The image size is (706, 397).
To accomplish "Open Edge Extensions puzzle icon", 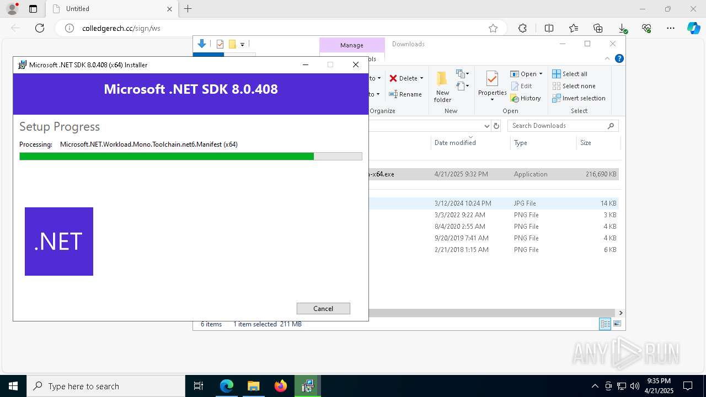I will (522, 28).
